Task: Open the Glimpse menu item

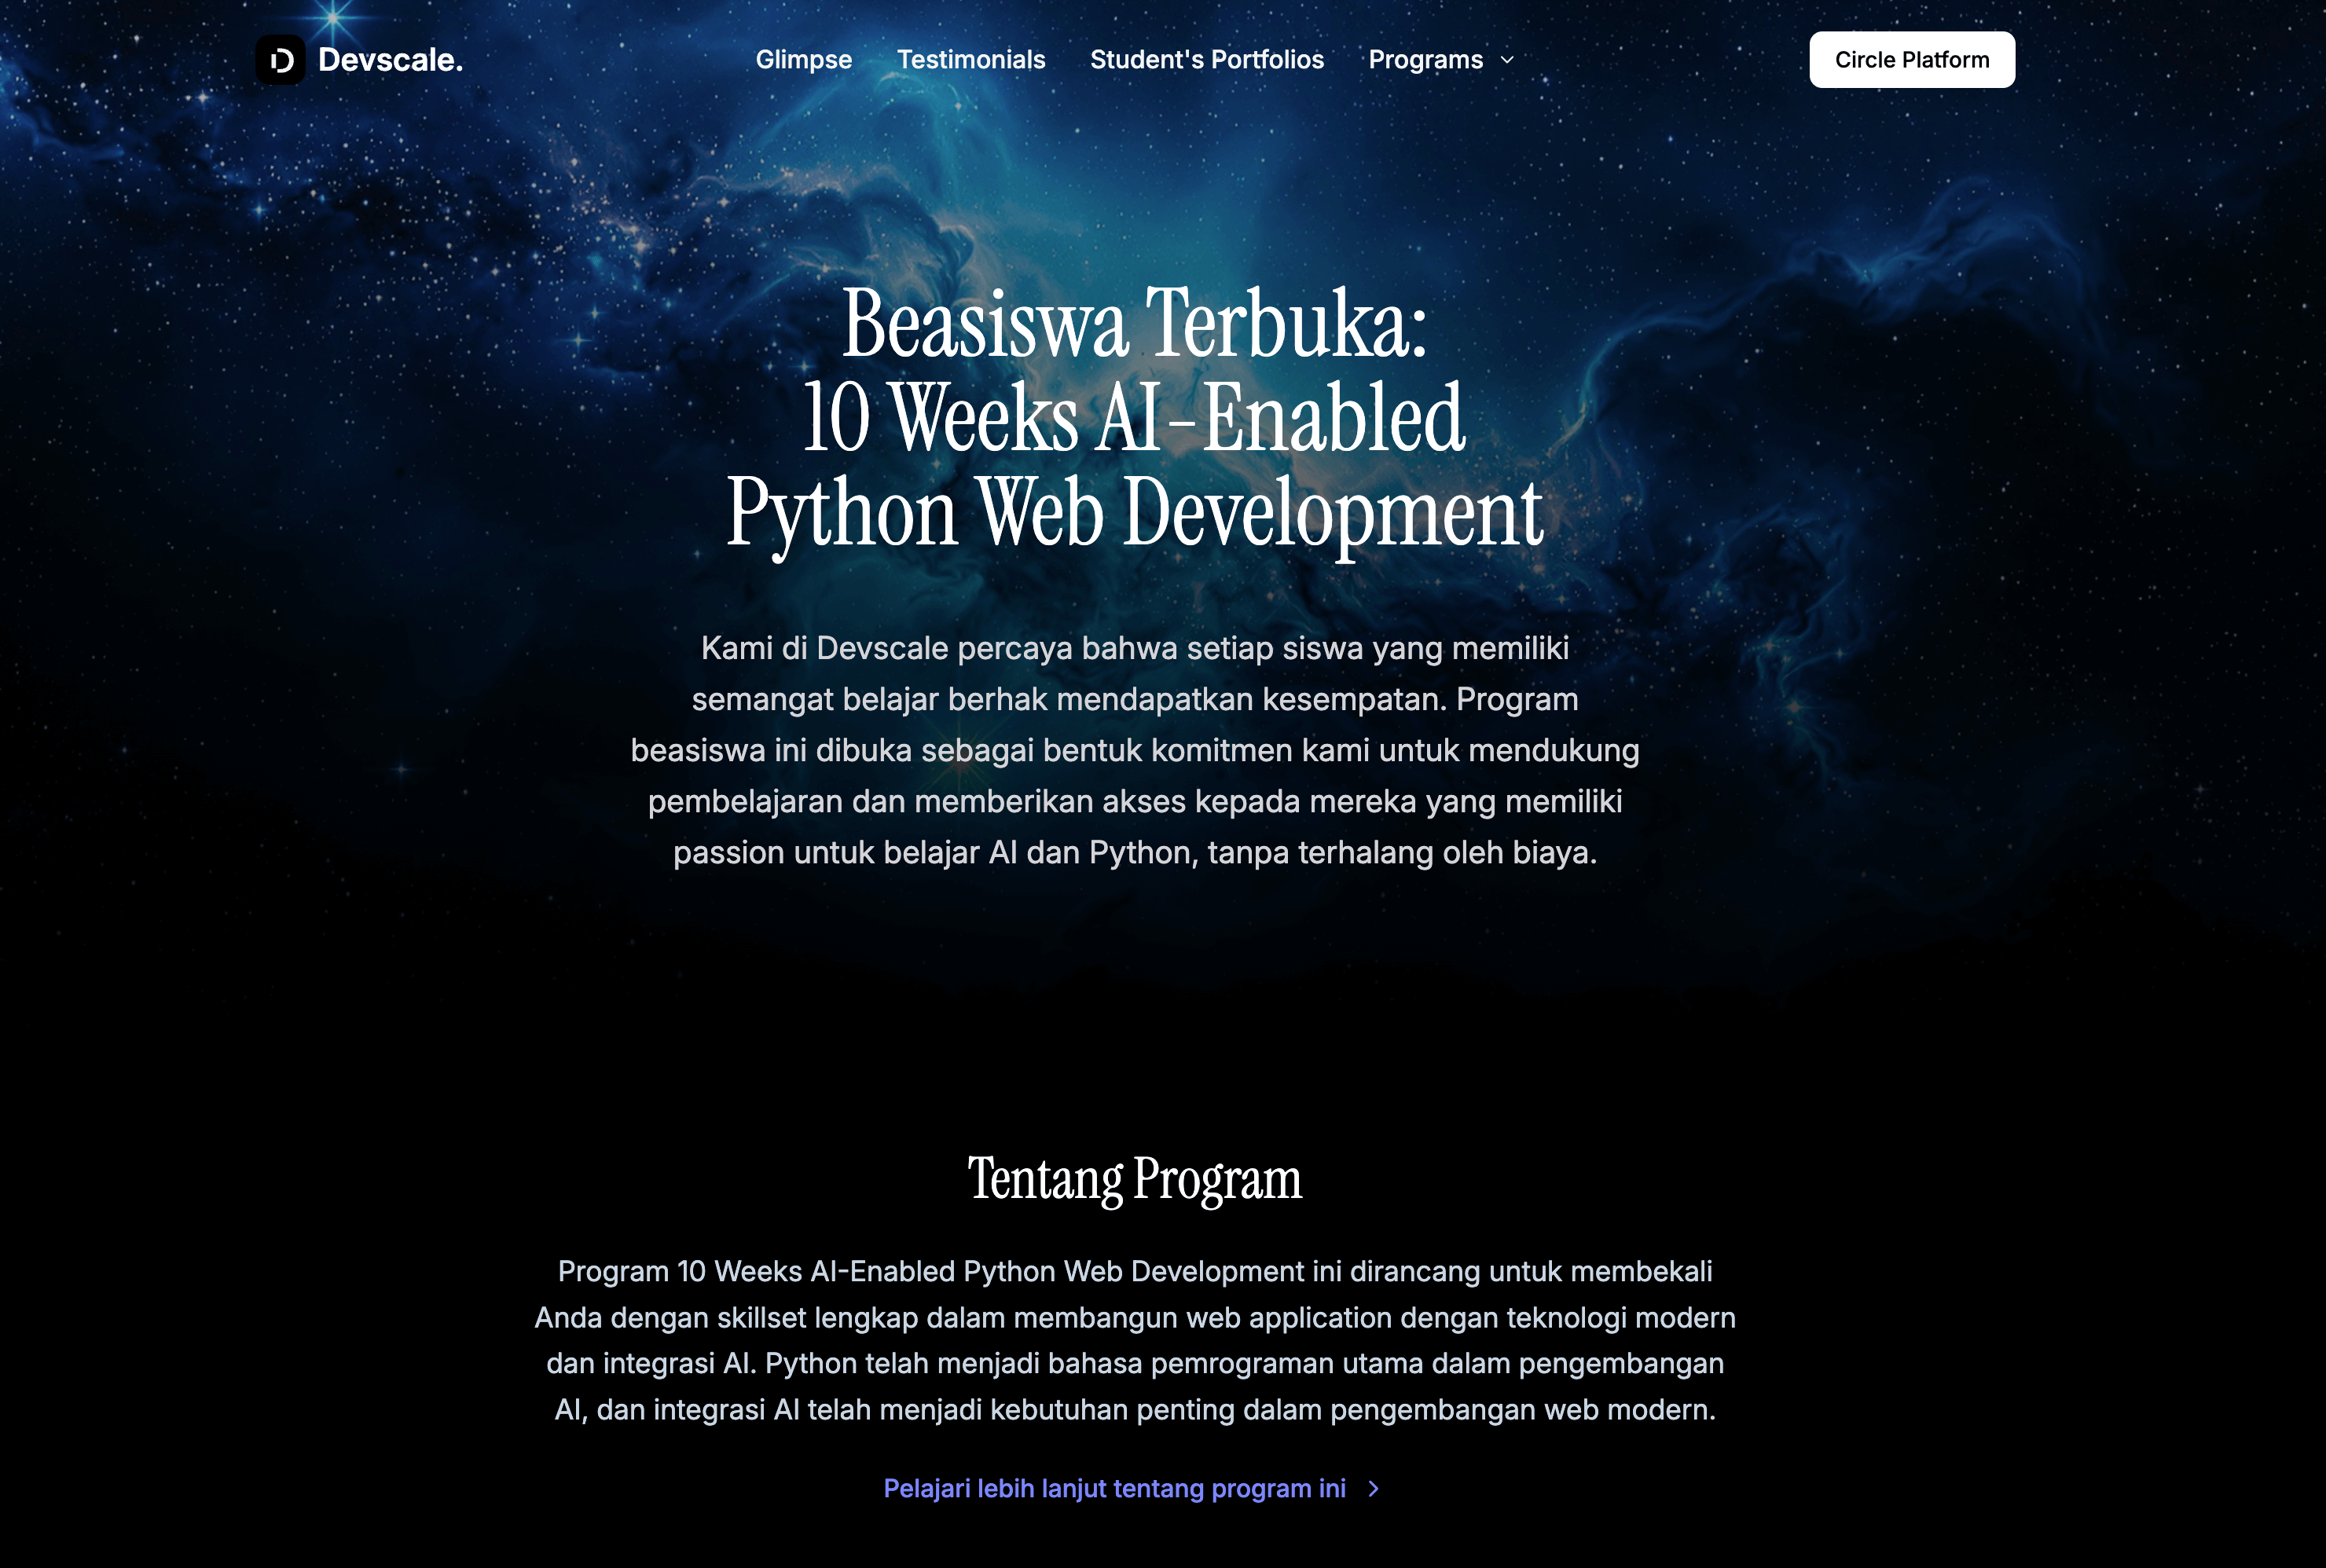Action: click(x=804, y=60)
